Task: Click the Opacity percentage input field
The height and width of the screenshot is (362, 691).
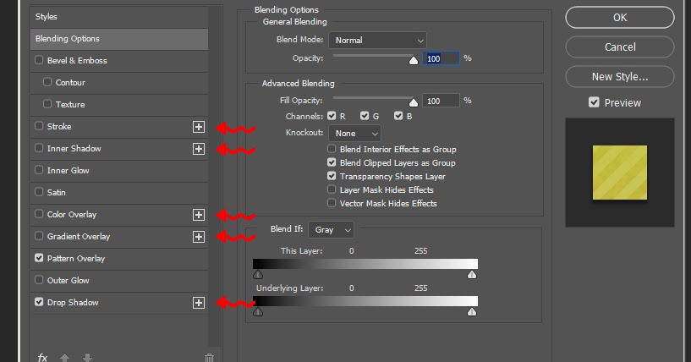Action: pyautogui.click(x=441, y=58)
